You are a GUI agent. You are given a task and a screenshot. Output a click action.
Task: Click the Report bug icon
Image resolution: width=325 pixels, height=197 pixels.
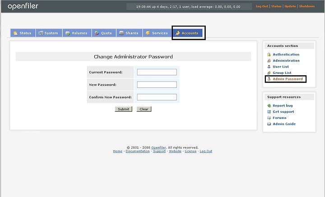point(269,105)
